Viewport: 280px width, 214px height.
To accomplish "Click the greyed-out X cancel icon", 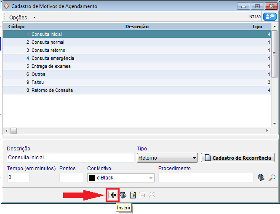I will [x=152, y=195].
